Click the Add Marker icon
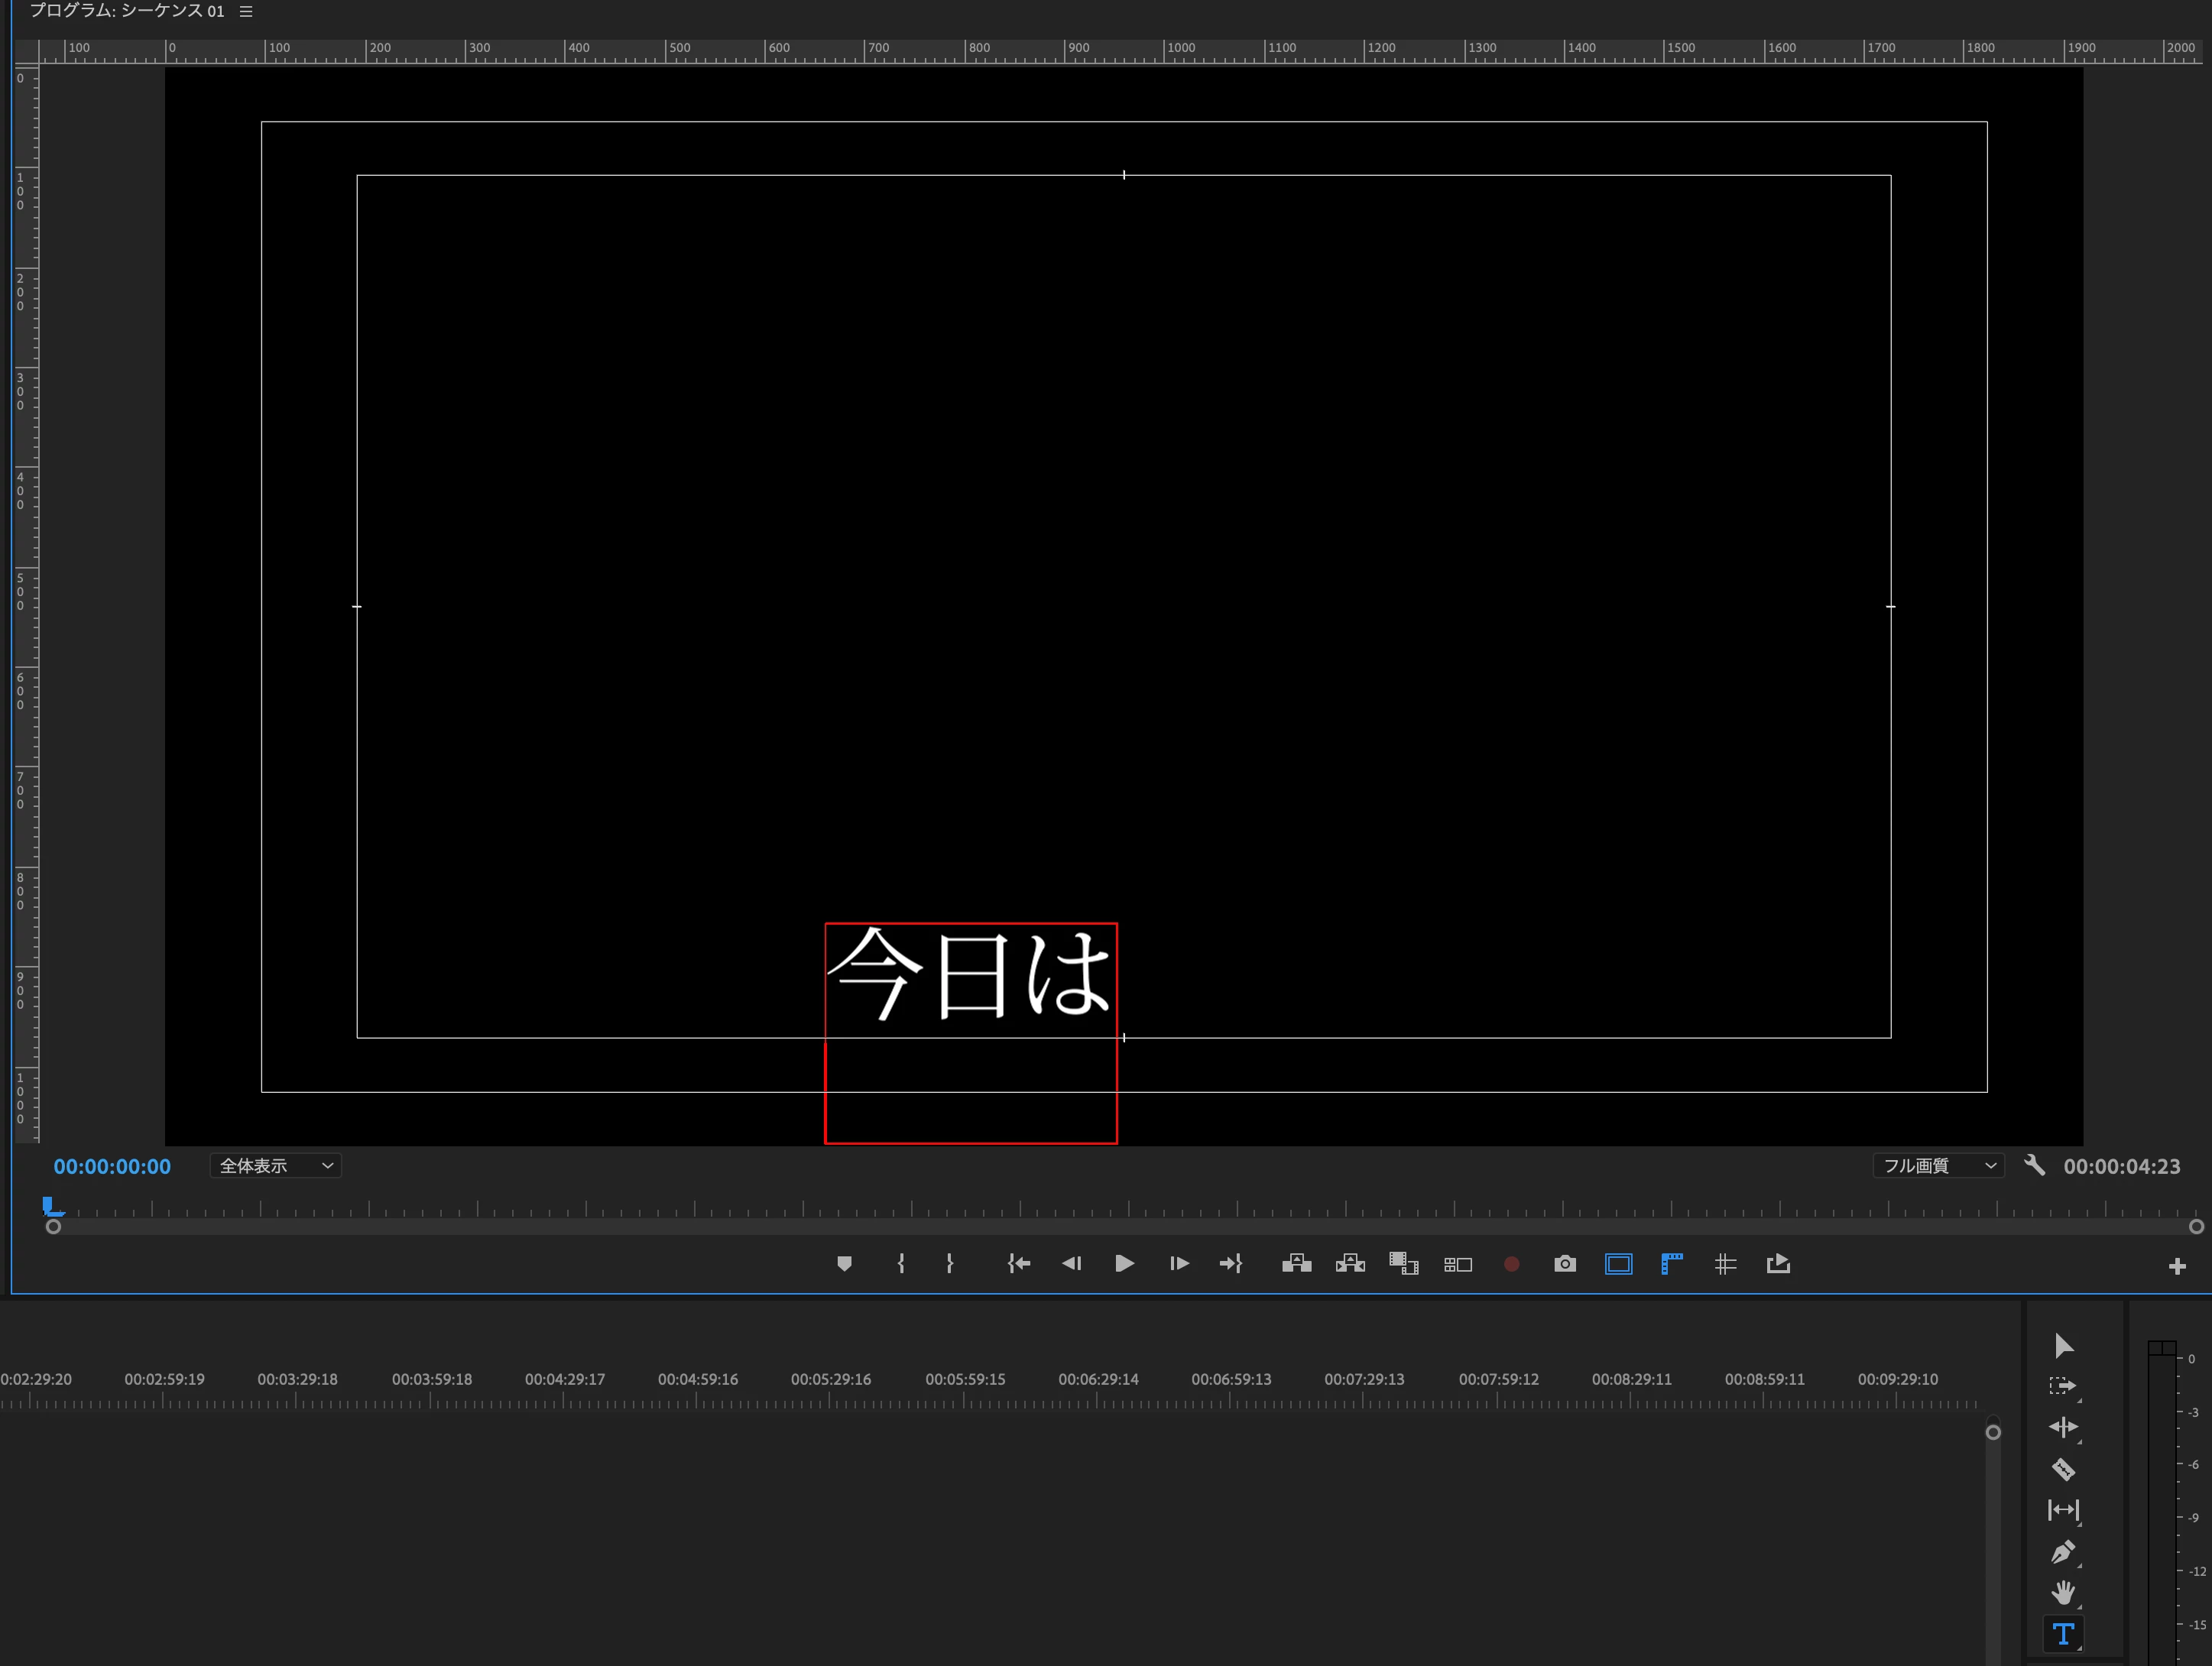 844,1264
